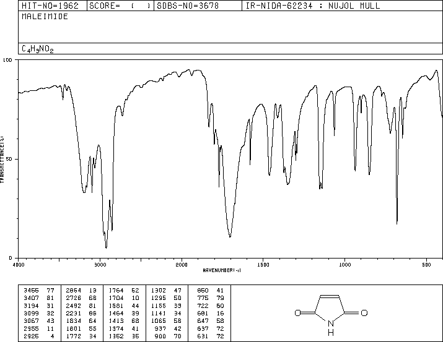Click the 3407 peak table entry

click(x=38, y=298)
